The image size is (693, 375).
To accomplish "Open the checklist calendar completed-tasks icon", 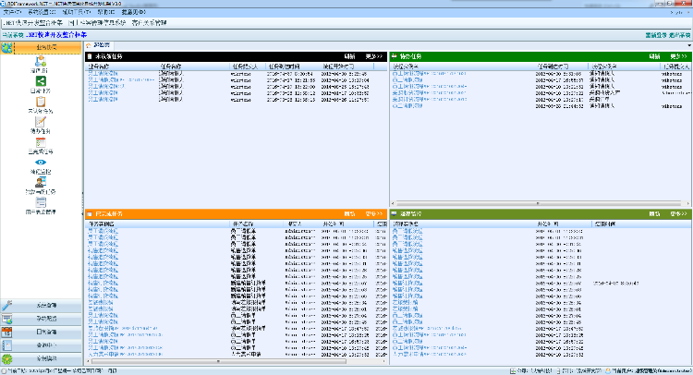I will coord(41,142).
